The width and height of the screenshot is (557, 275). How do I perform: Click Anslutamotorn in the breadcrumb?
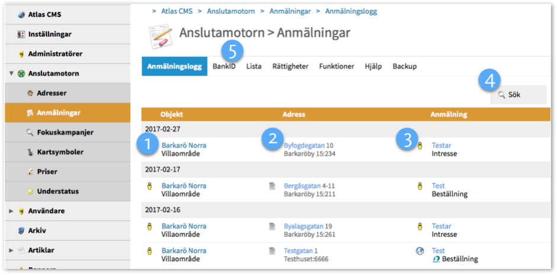(x=231, y=11)
